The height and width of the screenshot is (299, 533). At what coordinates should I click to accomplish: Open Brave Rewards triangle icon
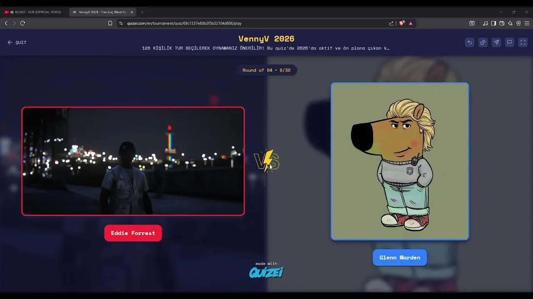pos(411,23)
